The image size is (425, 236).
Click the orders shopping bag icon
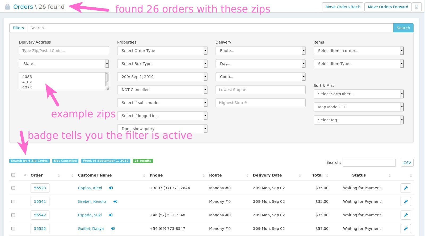(x=8, y=7)
